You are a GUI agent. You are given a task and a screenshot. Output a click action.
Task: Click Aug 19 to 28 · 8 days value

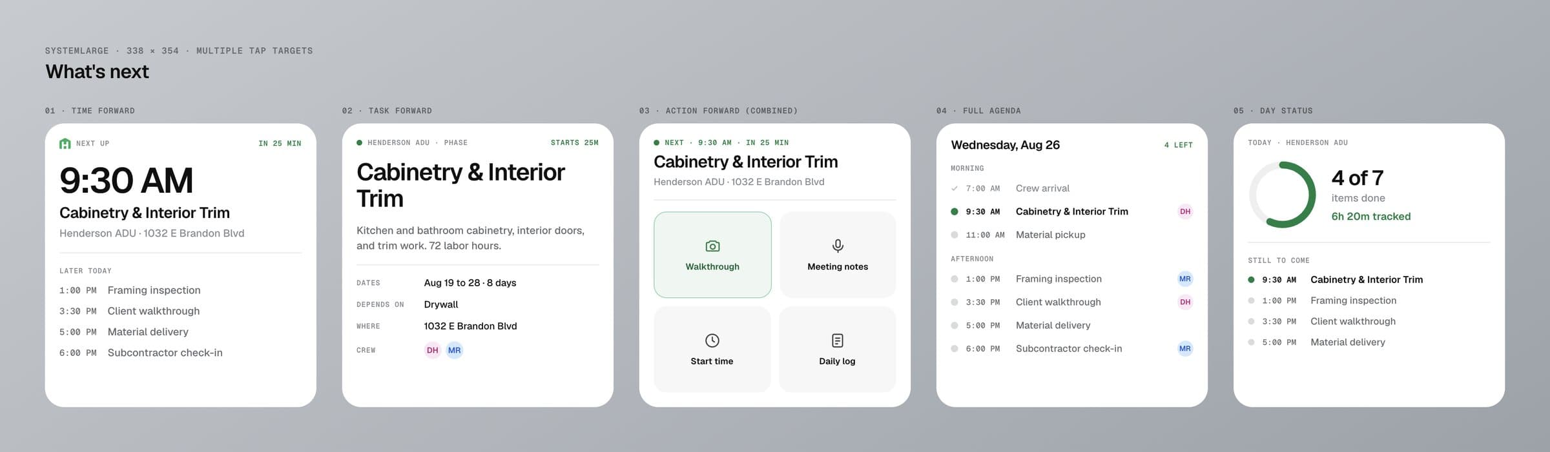click(x=470, y=282)
